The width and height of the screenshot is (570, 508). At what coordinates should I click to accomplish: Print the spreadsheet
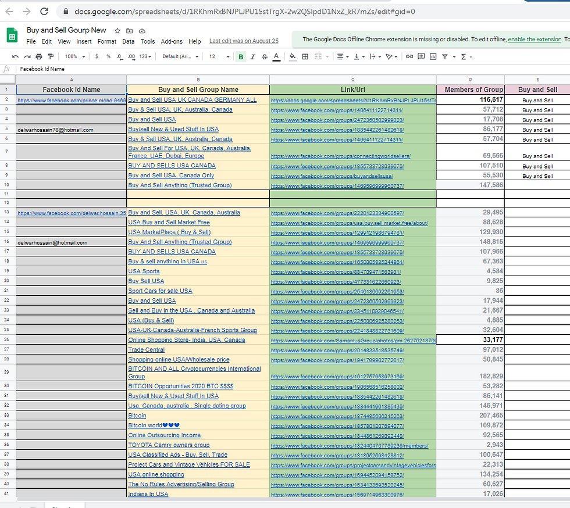coord(39,57)
